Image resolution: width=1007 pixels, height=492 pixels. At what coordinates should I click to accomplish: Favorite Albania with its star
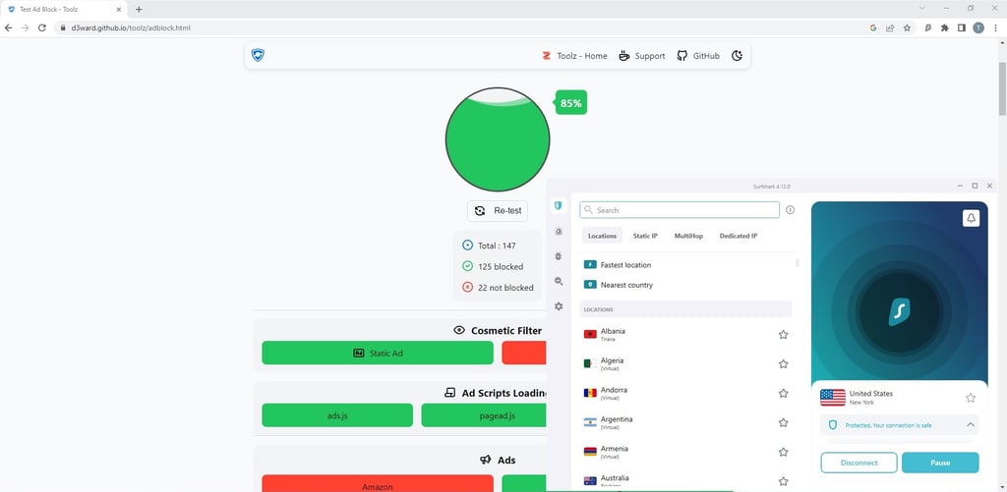click(x=783, y=334)
